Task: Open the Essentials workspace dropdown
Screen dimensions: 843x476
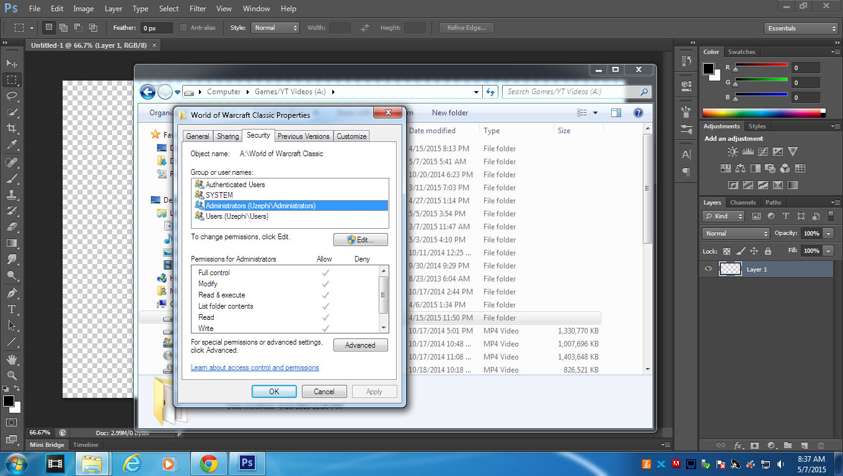Action: point(801,29)
